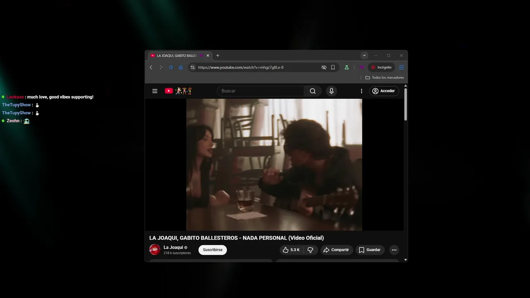This screenshot has width=530, height=298.
Task: Open the La Joaqui channel name link
Action: (x=173, y=248)
